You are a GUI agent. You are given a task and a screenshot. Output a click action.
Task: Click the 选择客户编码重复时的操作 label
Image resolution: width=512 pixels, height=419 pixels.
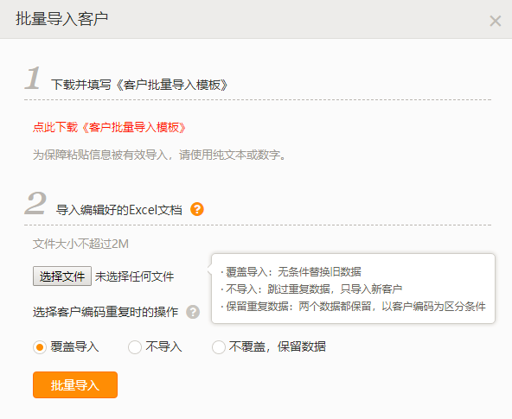click(x=106, y=312)
